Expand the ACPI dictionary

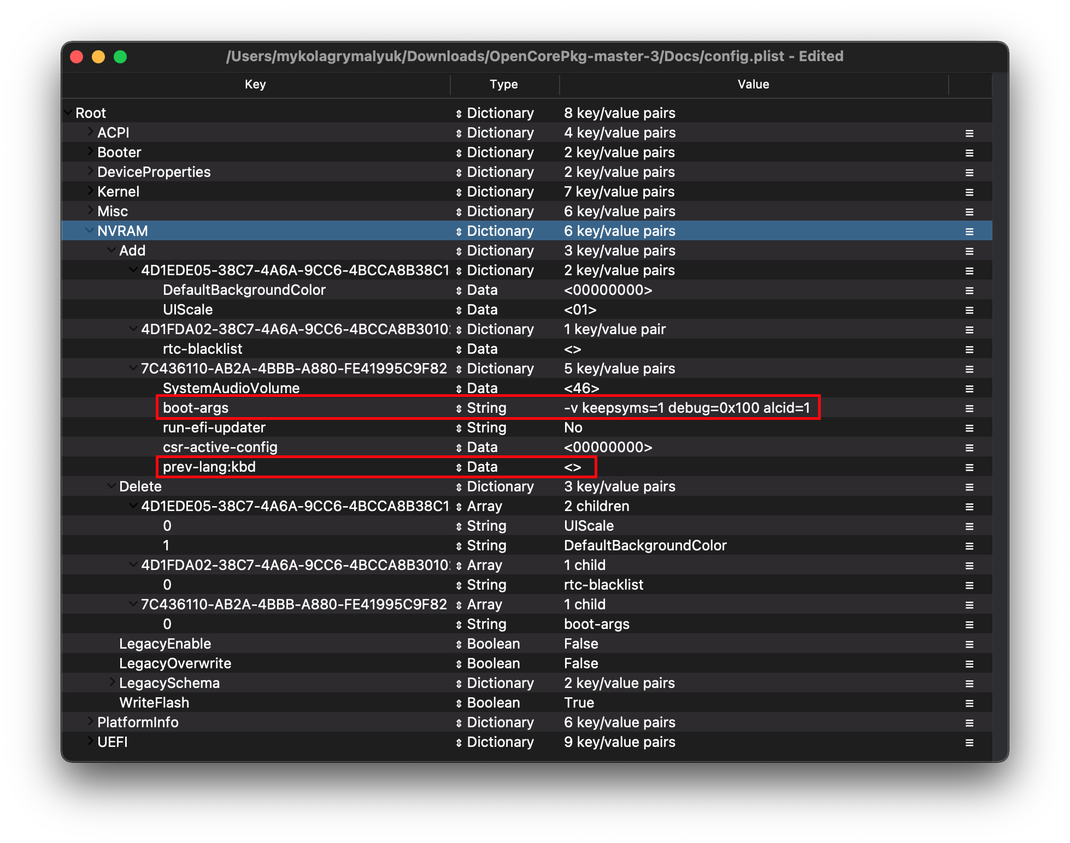(x=90, y=132)
